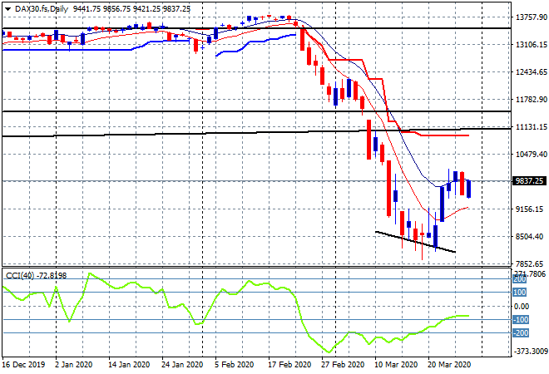549x374 pixels.
Task: Click the 9156.15 price axis label
Action: (530, 209)
